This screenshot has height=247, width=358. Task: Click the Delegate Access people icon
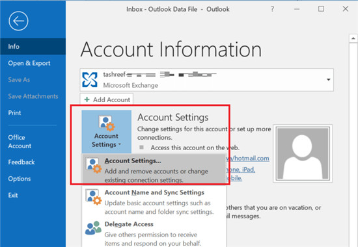click(x=93, y=228)
